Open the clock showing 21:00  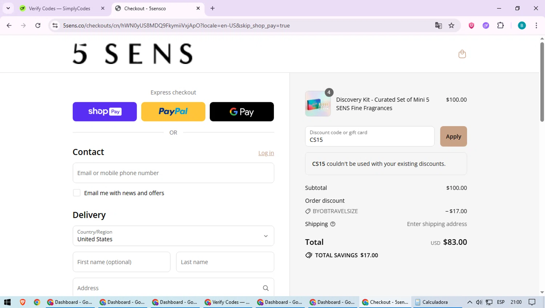tap(516, 302)
